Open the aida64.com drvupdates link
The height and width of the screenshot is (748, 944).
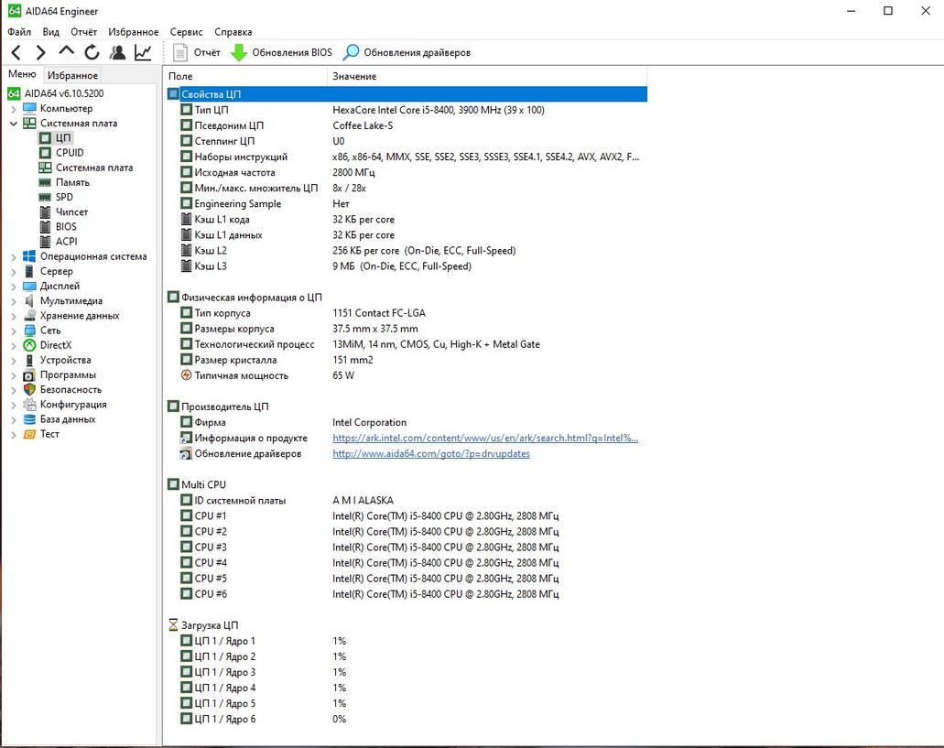[431, 454]
